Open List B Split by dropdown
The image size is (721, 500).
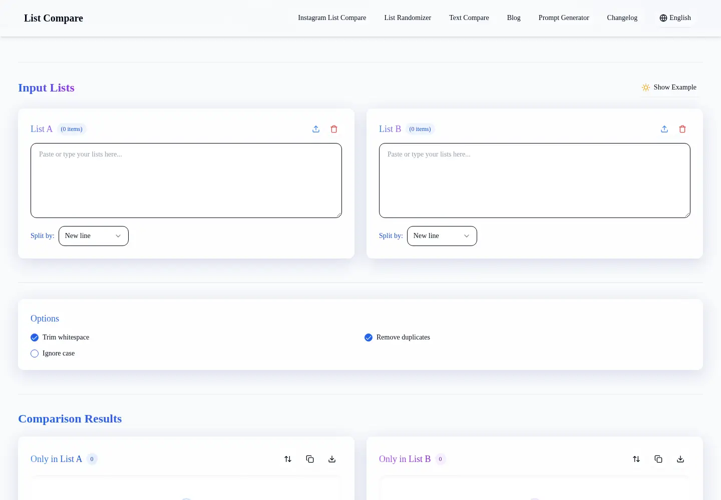[x=442, y=236]
